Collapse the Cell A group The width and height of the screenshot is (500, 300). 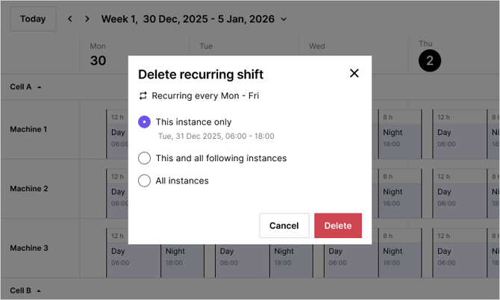click(x=39, y=87)
